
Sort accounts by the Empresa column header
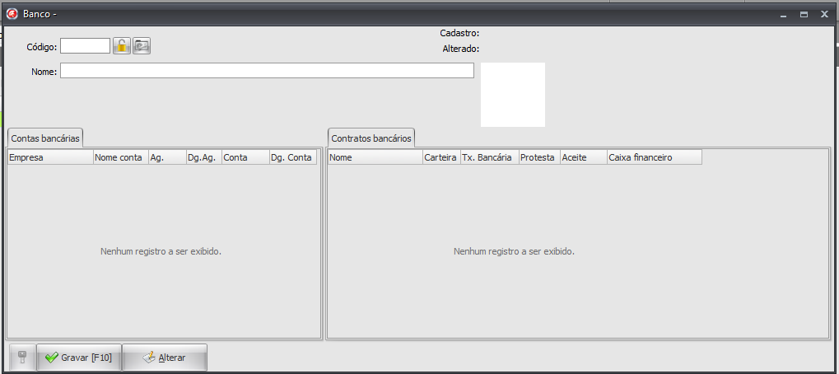coord(50,157)
